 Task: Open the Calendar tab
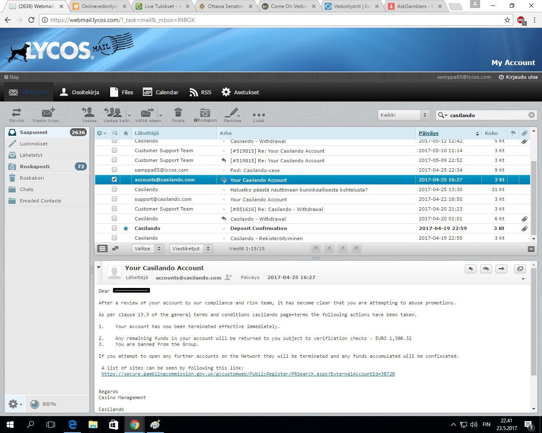(x=160, y=92)
